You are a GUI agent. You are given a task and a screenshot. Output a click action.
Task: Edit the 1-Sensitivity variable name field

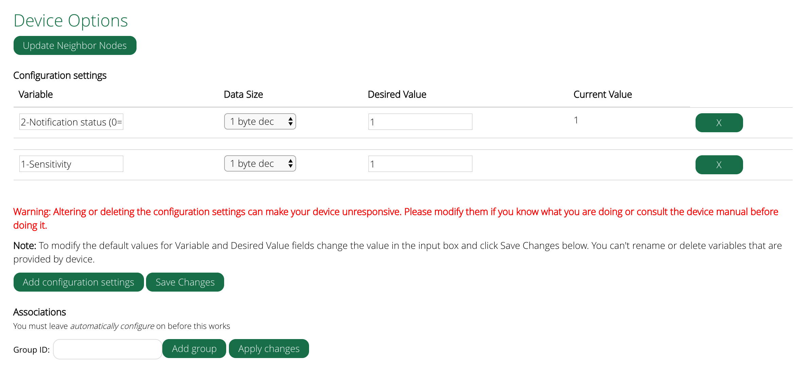click(x=71, y=164)
